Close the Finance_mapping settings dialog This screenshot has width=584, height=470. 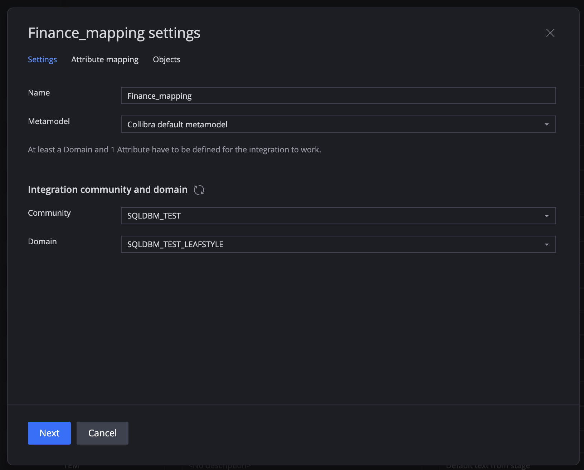click(x=550, y=33)
